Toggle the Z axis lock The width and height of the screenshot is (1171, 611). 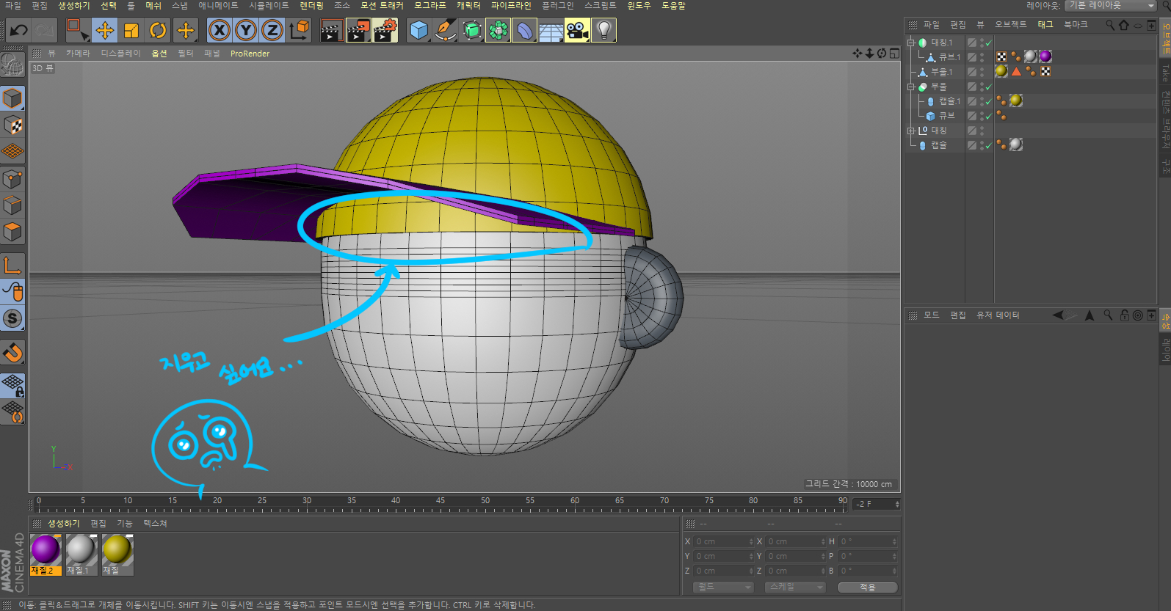[x=272, y=31]
